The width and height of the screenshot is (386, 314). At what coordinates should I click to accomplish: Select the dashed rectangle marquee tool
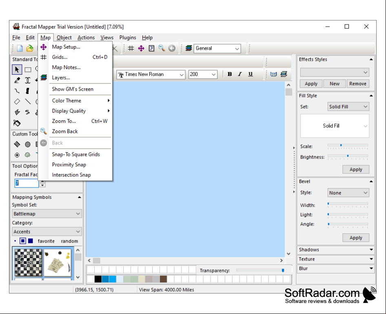[x=28, y=70]
